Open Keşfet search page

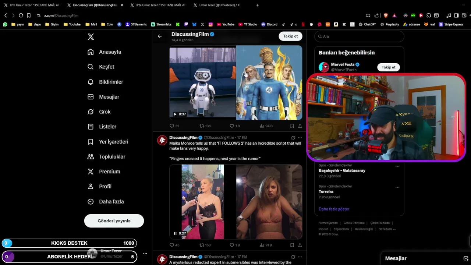coord(101,67)
